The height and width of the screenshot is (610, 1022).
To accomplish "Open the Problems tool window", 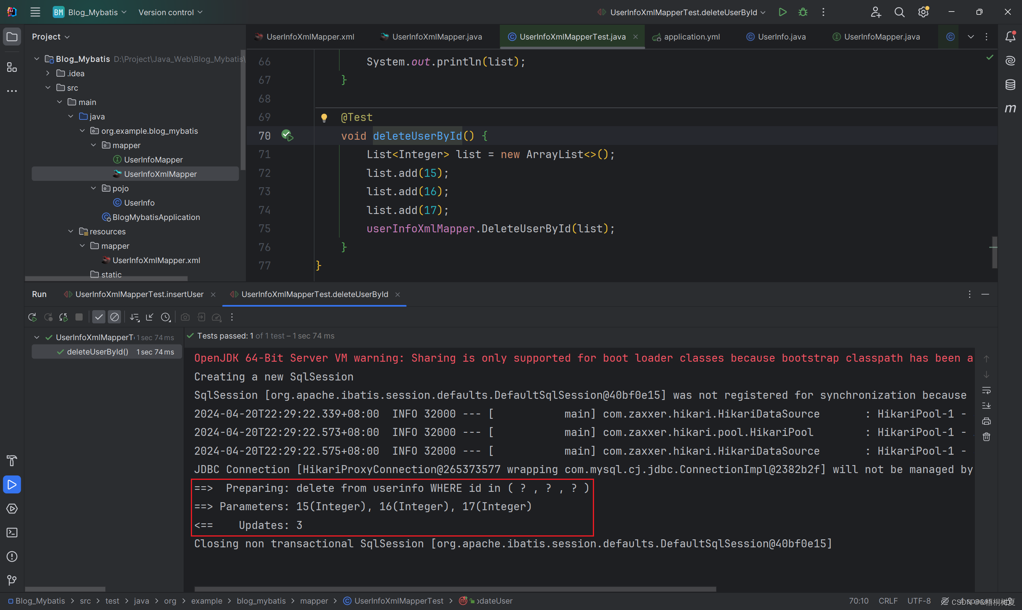I will (x=12, y=556).
